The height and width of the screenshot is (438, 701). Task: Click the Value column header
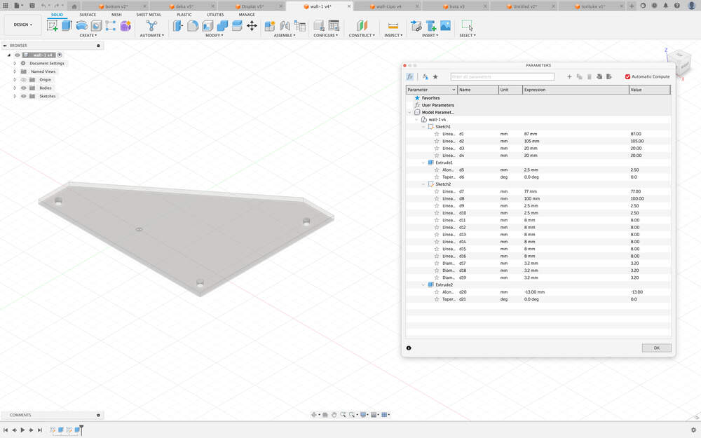click(x=650, y=90)
